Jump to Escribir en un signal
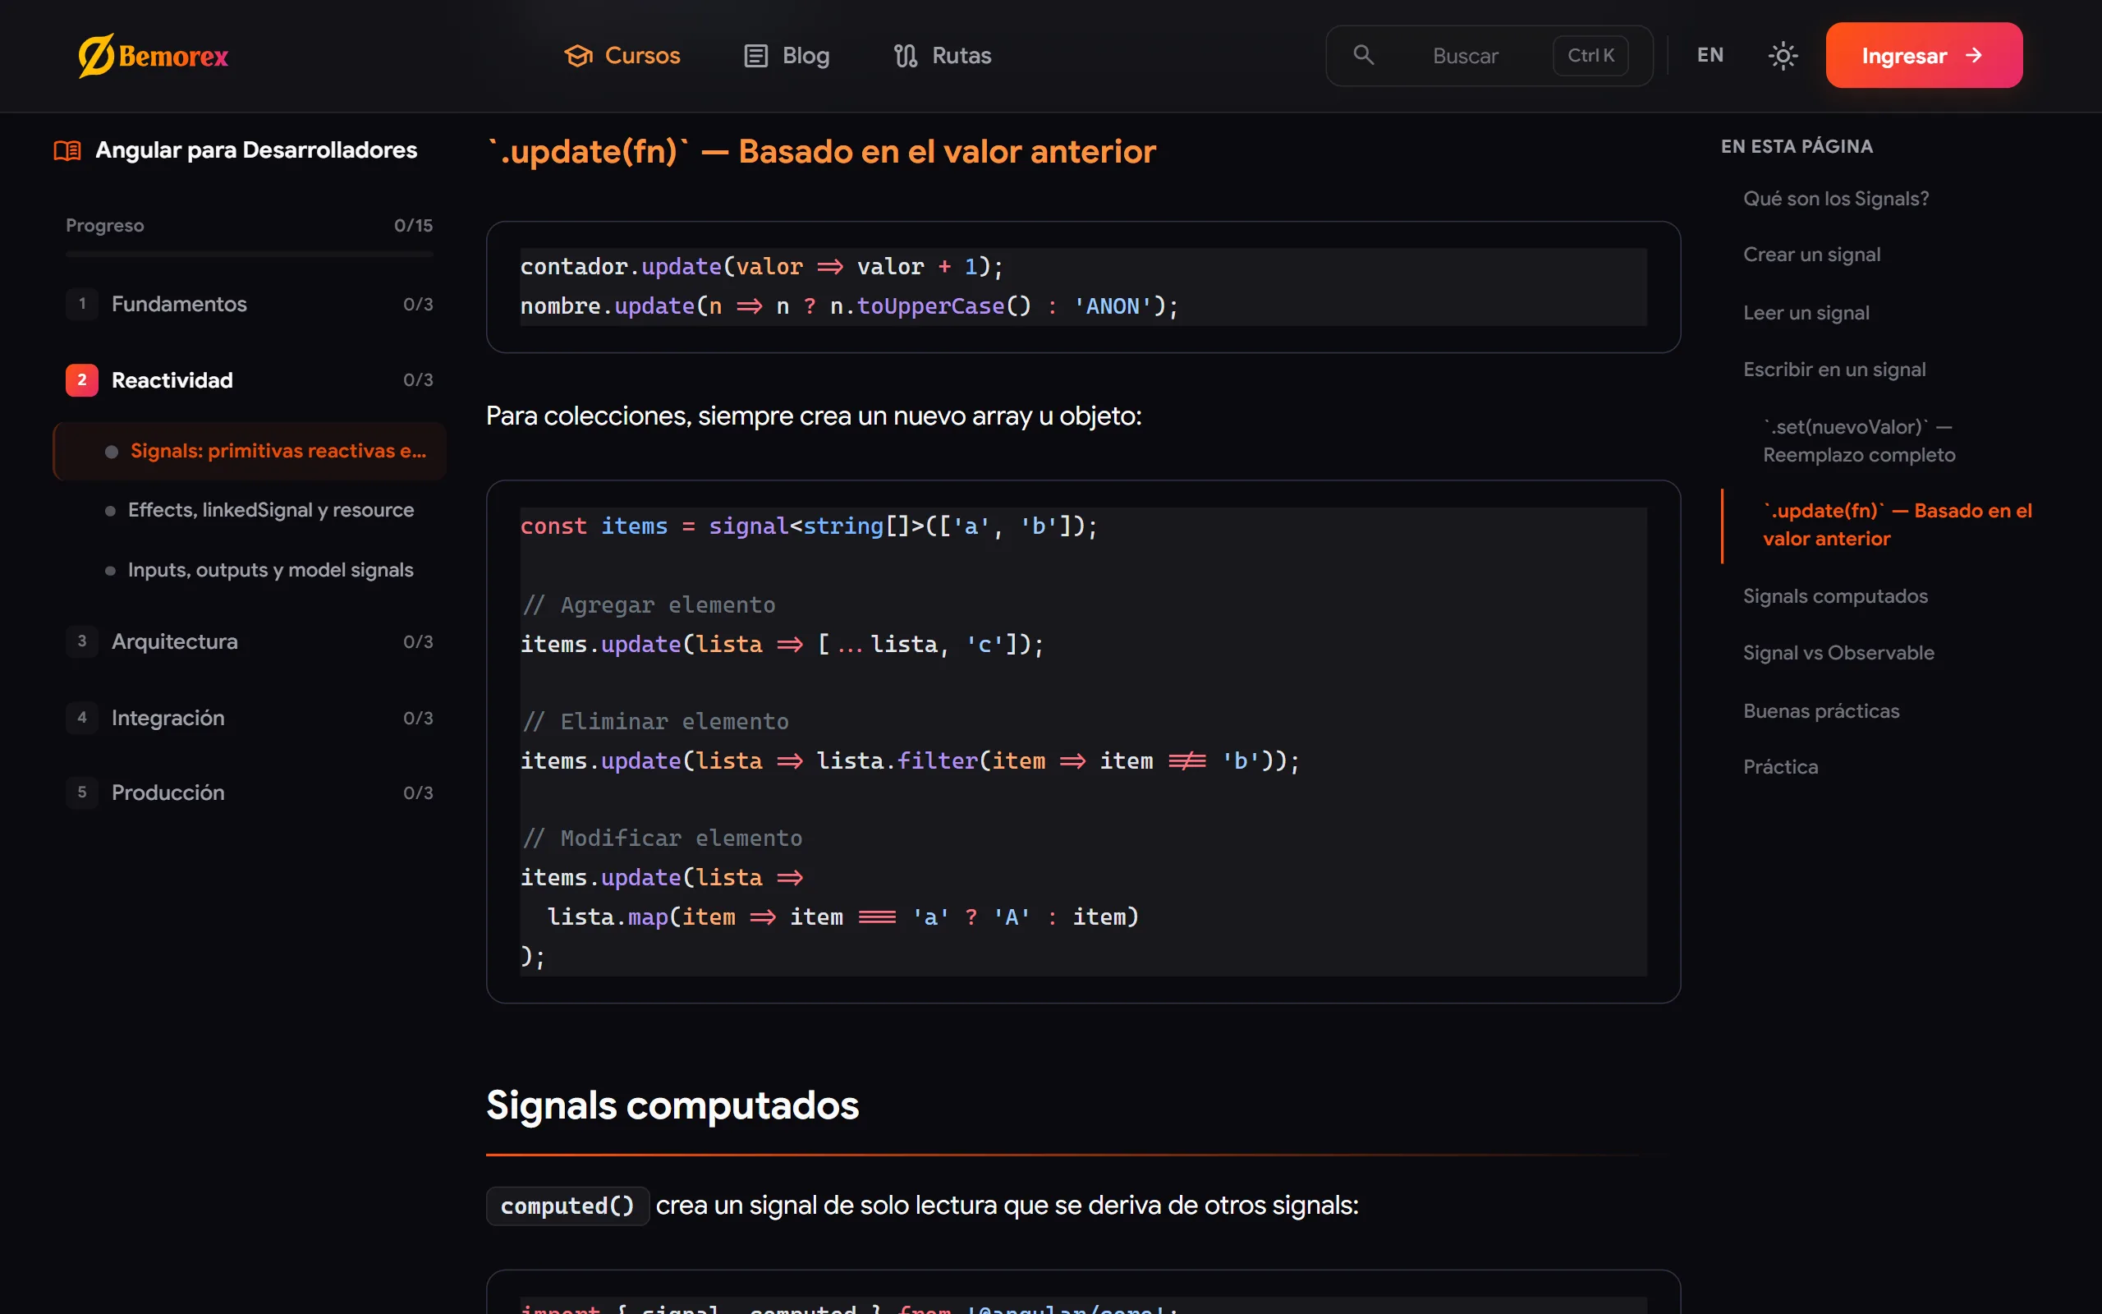Screen dimensions: 2102x1314 1834,370
